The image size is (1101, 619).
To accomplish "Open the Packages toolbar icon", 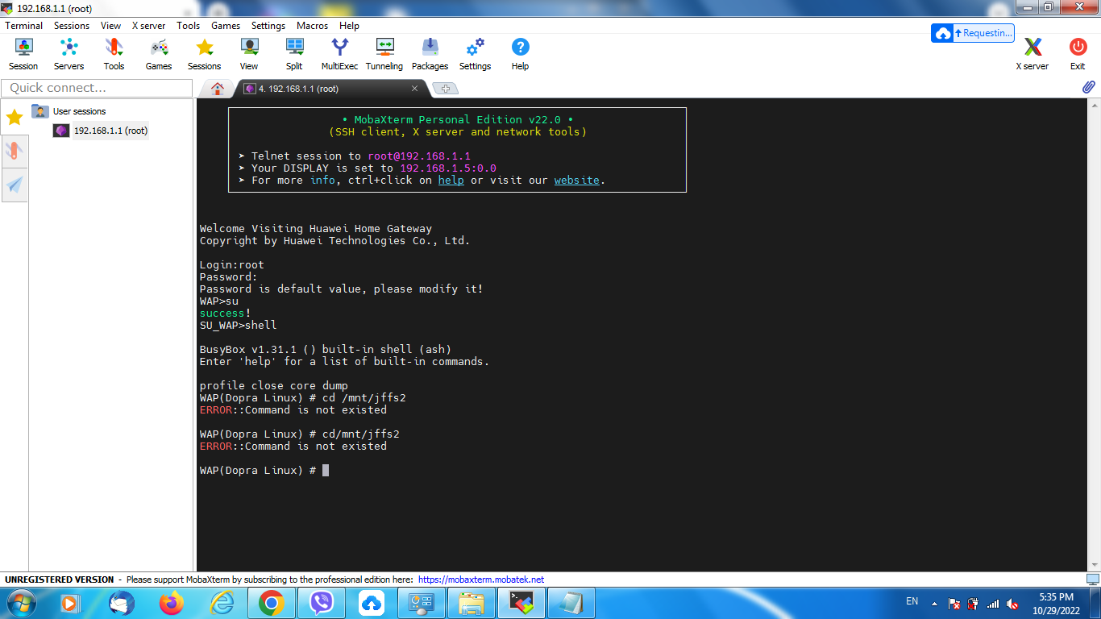I will [430, 54].
